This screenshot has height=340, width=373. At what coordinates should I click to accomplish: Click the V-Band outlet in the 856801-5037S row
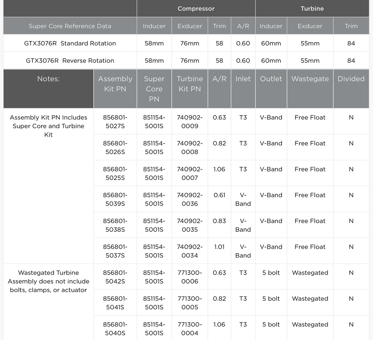pos(271,247)
